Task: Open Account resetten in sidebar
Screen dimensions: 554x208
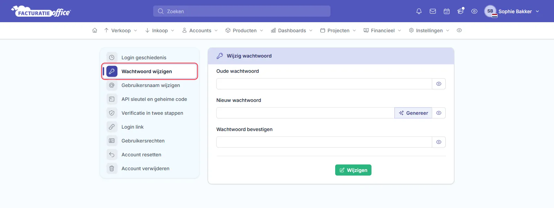Action: coord(150,155)
